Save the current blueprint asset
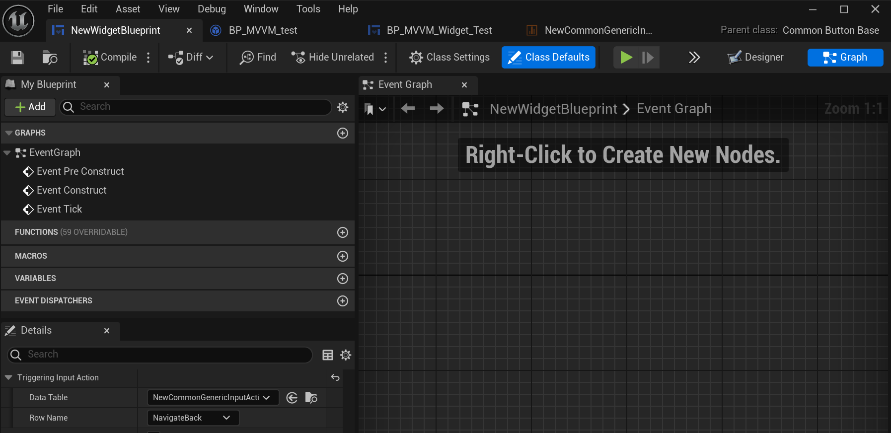The width and height of the screenshot is (891, 433). coord(17,58)
